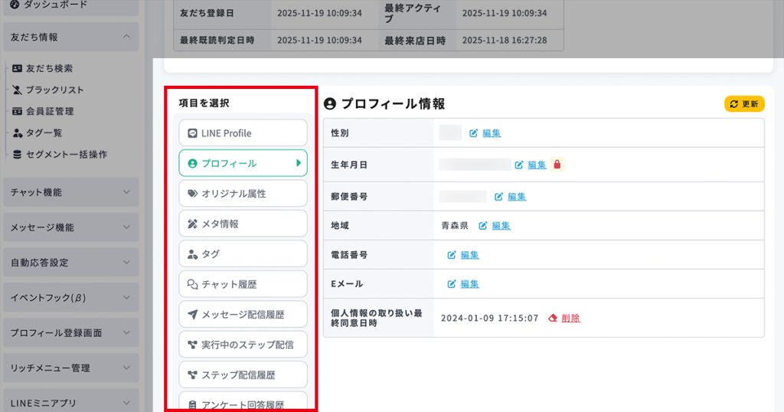Switch to オリジナル属性 item
The height and width of the screenshot is (412, 784).
243,194
